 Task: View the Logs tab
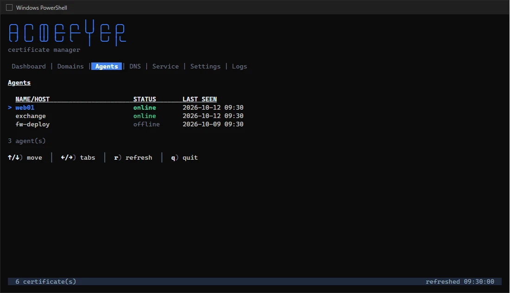239,66
